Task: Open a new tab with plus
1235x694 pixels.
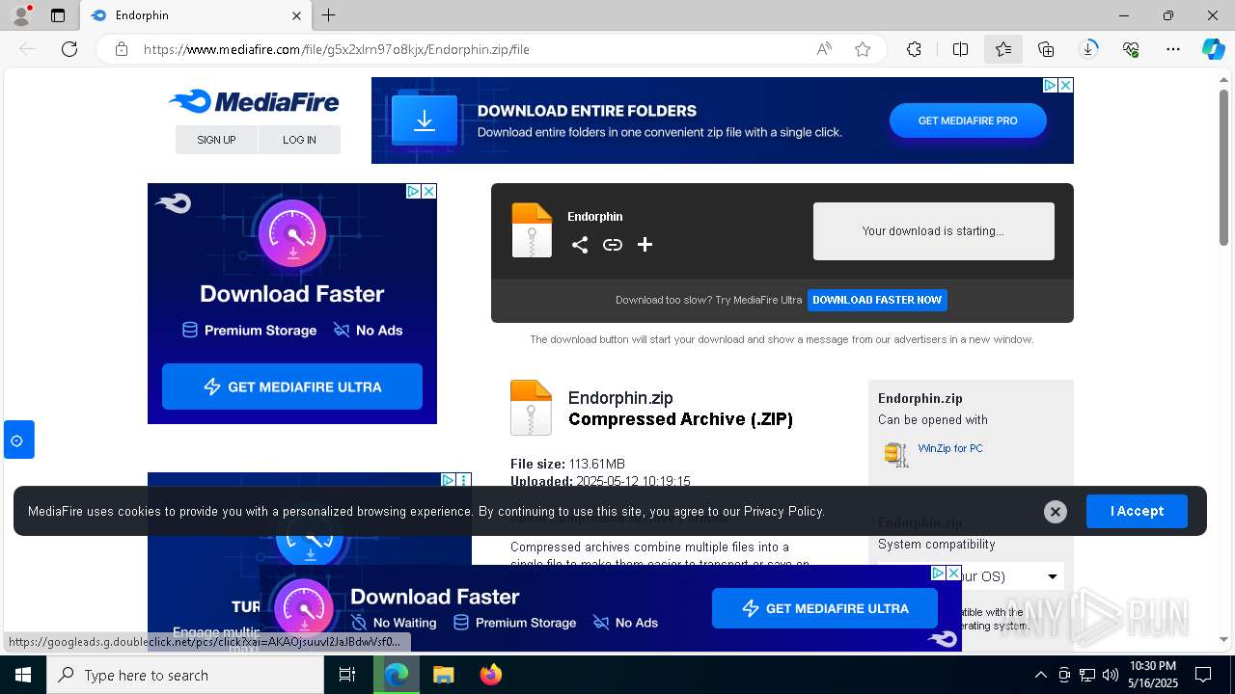Action: click(x=329, y=15)
